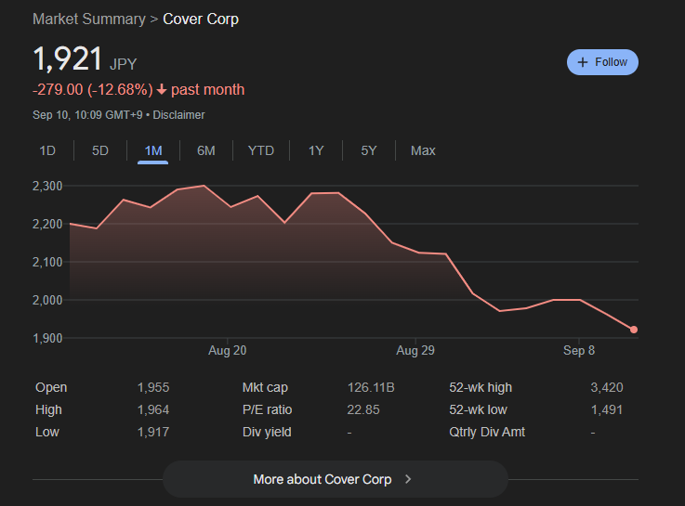Click the 1,900 y-axis label
This screenshot has width=685, height=506.
(47, 338)
